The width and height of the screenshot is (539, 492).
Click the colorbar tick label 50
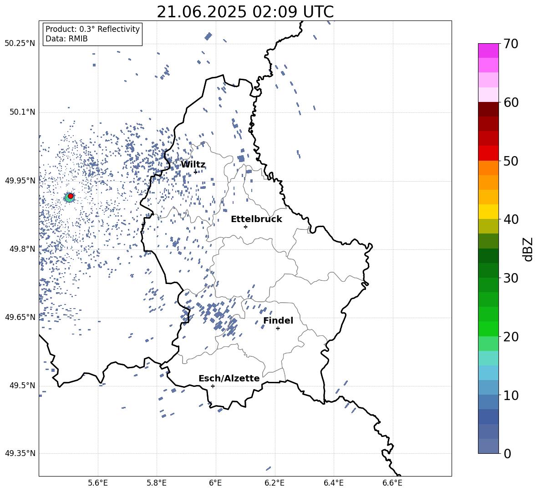pos(511,161)
